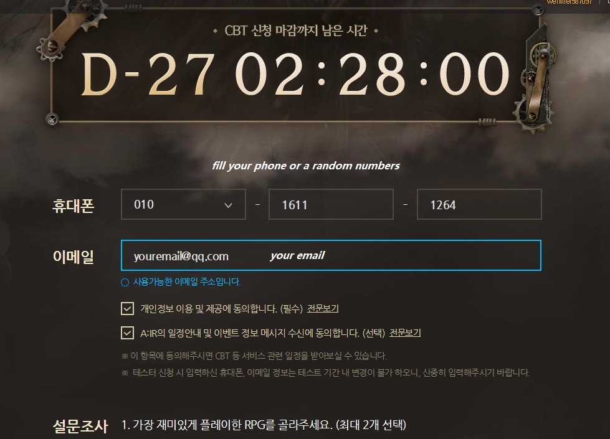This screenshot has height=439, width=610.
Task: Click the 설문조사 section heading
Action: [x=80, y=426]
